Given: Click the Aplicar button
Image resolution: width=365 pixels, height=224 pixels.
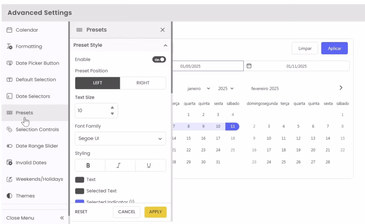Looking at the screenshot, I should click(334, 48).
